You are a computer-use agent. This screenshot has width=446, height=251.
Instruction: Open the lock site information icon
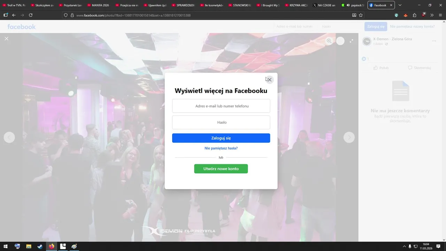(x=72, y=15)
